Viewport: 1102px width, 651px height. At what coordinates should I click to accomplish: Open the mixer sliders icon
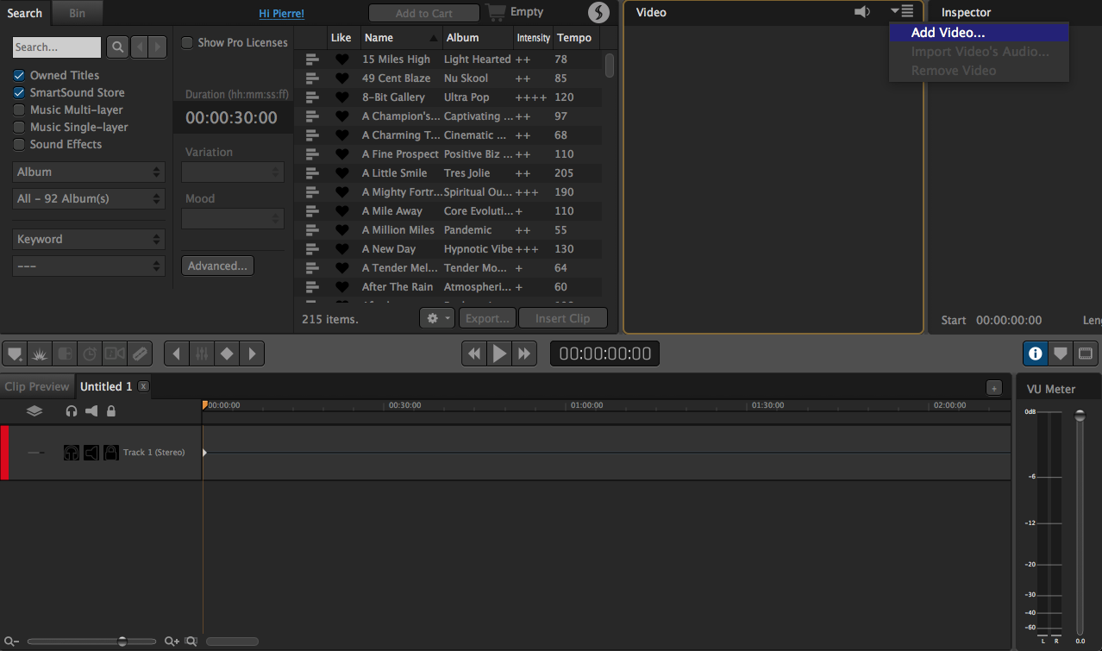tap(202, 354)
